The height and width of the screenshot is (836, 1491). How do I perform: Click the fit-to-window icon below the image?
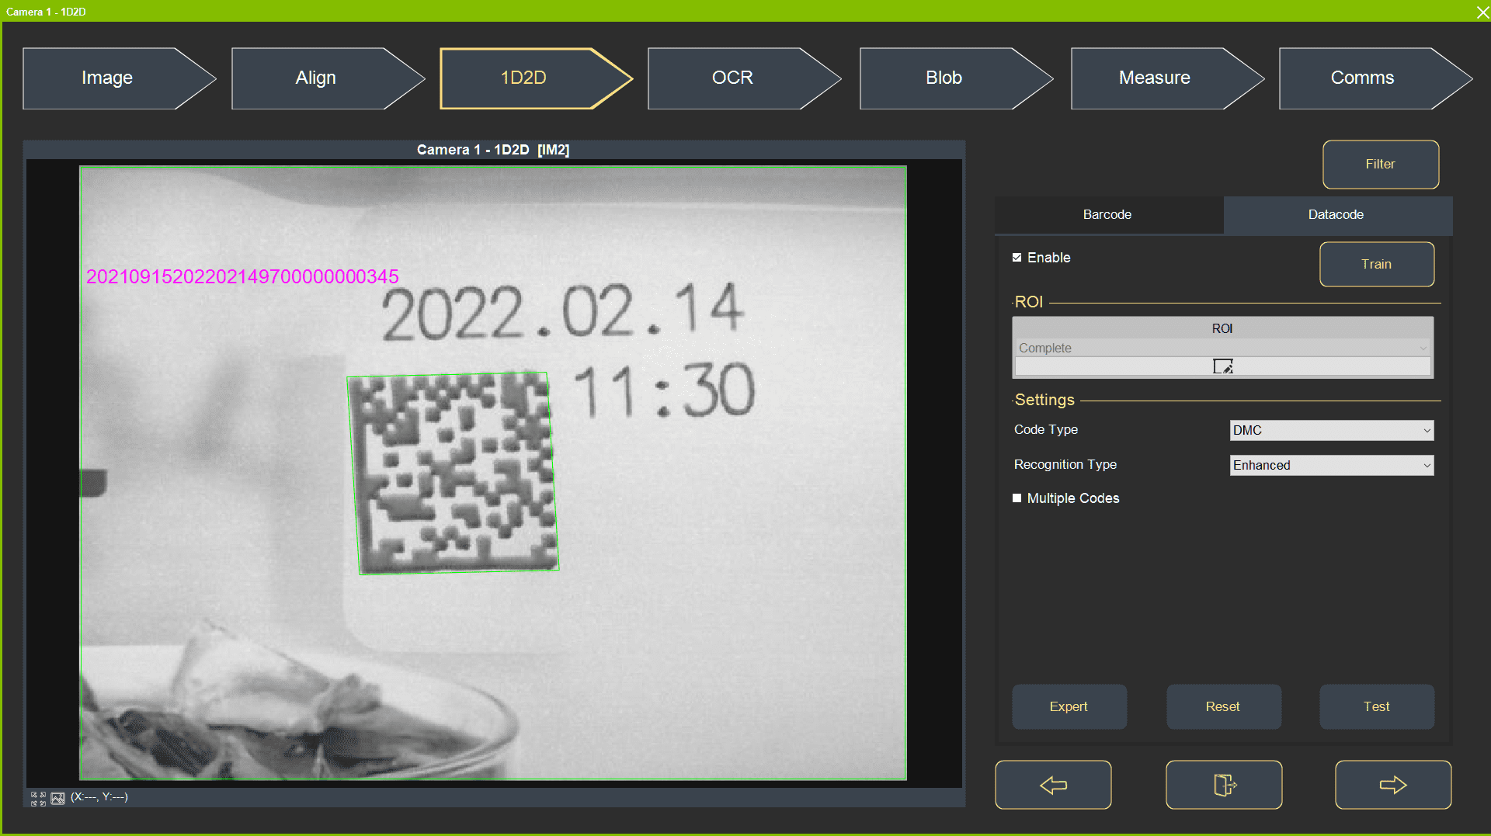pyautogui.click(x=37, y=798)
